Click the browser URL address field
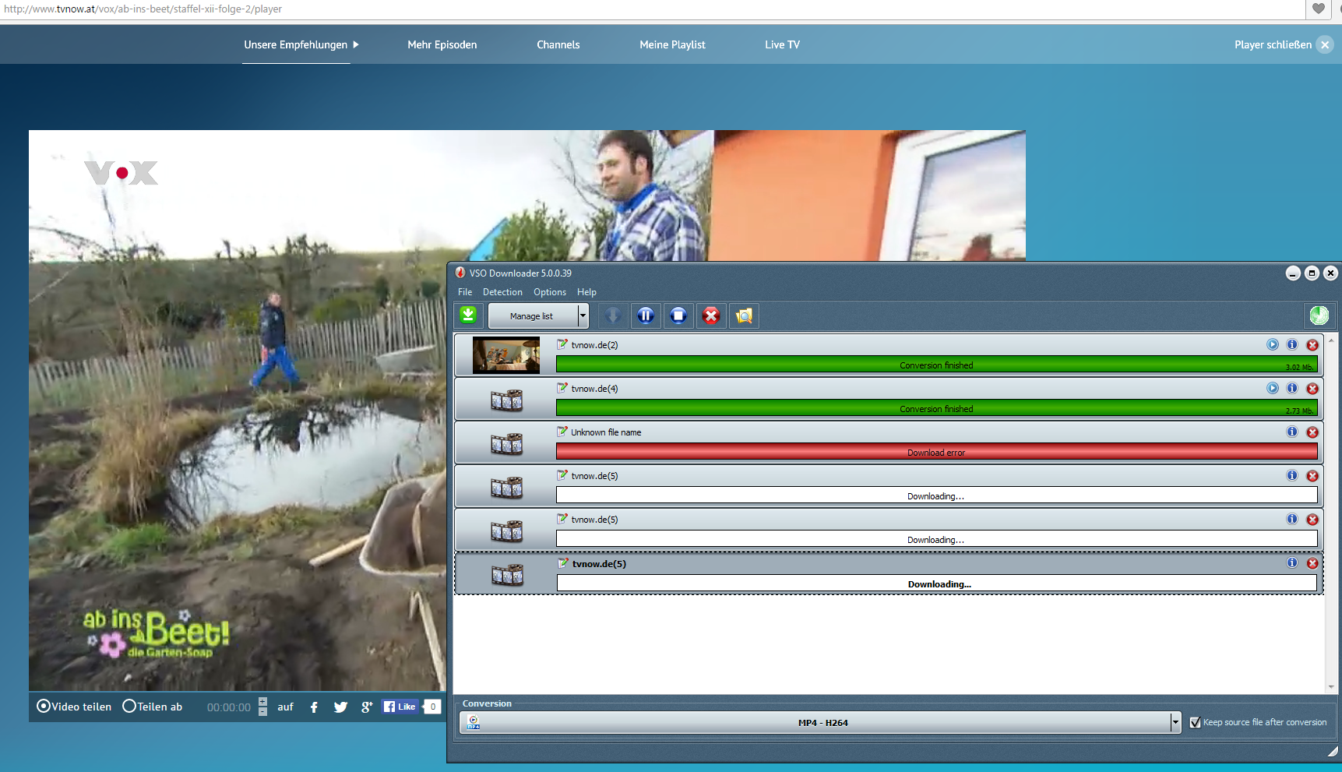 coord(653,9)
